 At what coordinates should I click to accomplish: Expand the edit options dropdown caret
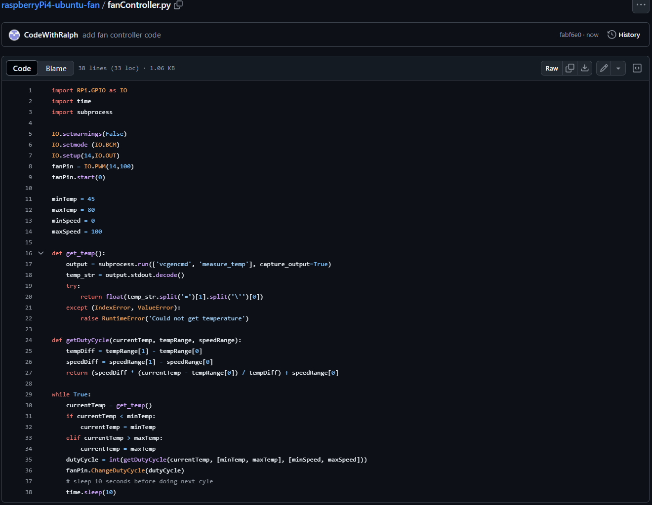tap(618, 68)
